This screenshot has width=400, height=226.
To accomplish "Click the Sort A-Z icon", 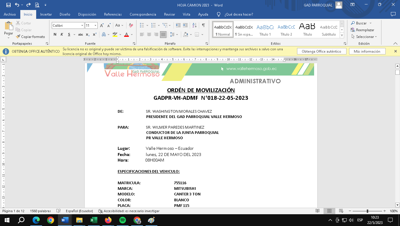I will point(194,25).
